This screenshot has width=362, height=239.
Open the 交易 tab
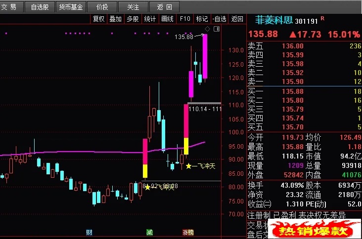pos(11,7)
